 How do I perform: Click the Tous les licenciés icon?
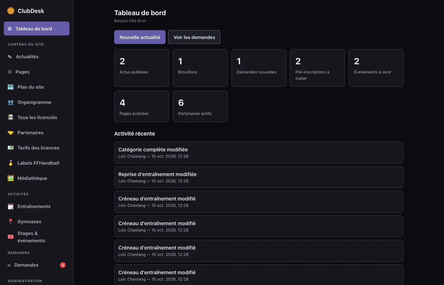(10, 117)
